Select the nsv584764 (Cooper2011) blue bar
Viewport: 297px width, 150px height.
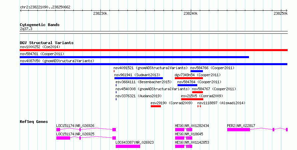click(x=187, y=85)
